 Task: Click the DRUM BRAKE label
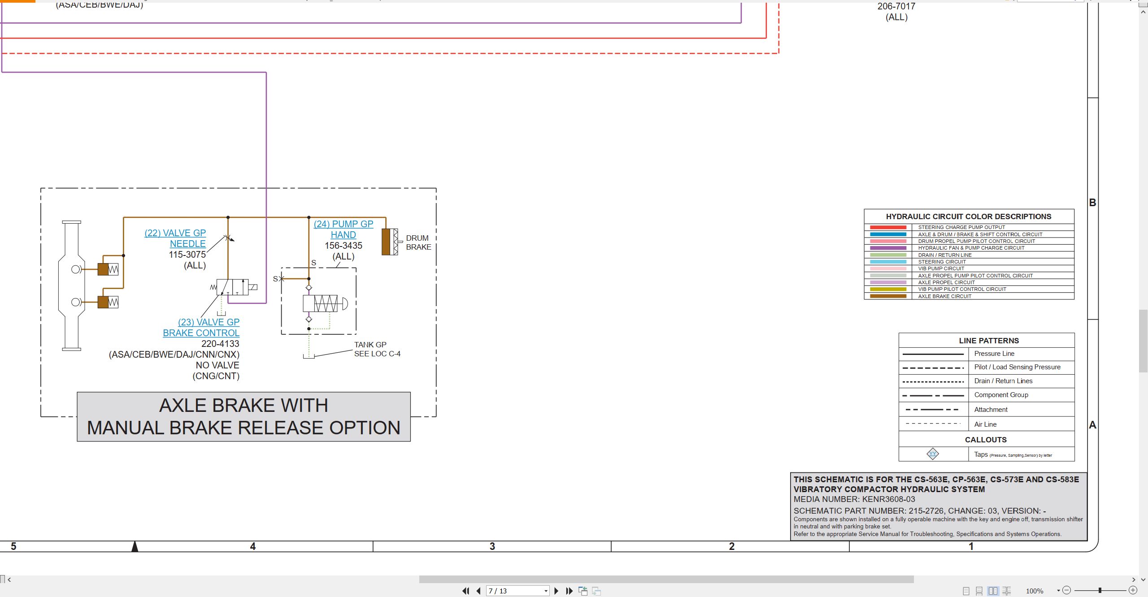[418, 242]
